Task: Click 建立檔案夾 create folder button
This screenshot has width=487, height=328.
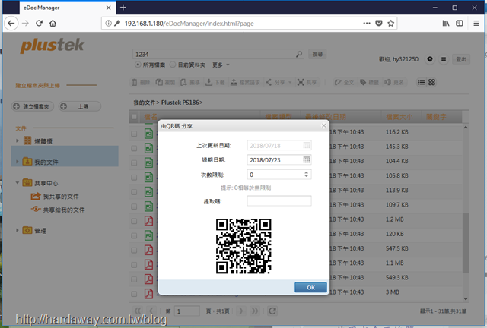Action: pyautogui.click(x=33, y=106)
